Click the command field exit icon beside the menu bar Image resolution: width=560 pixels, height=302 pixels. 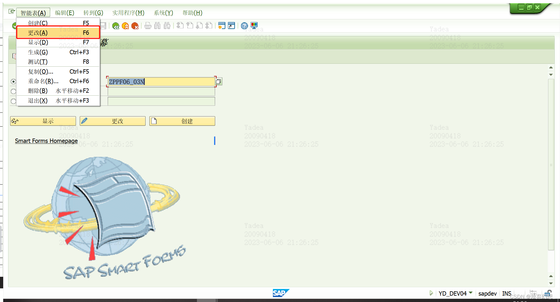12,12
